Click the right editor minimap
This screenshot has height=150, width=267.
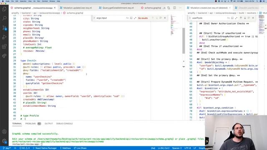(x=262, y=25)
